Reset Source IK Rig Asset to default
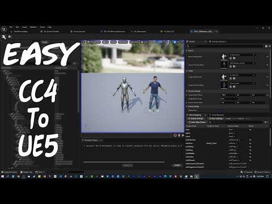The image size is (272, 204). coord(267,57)
